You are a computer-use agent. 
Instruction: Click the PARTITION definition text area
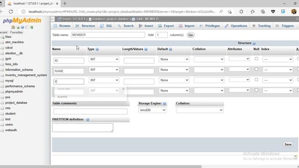click(x=83, y=127)
